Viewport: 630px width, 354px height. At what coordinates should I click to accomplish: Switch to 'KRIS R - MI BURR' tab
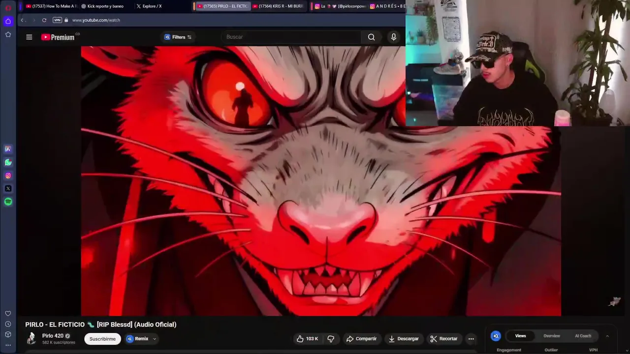278,6
